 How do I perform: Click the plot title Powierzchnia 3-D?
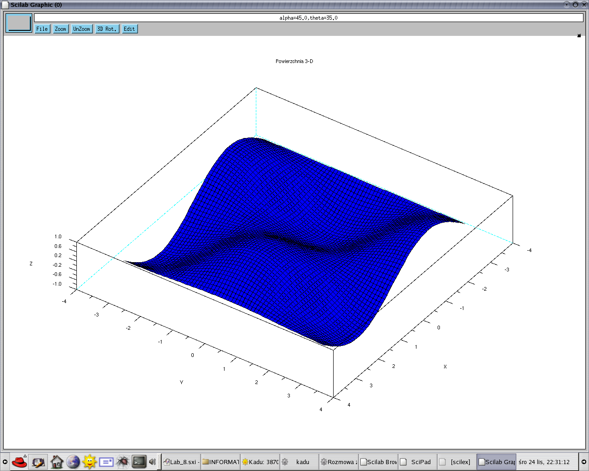click(294, 61)
